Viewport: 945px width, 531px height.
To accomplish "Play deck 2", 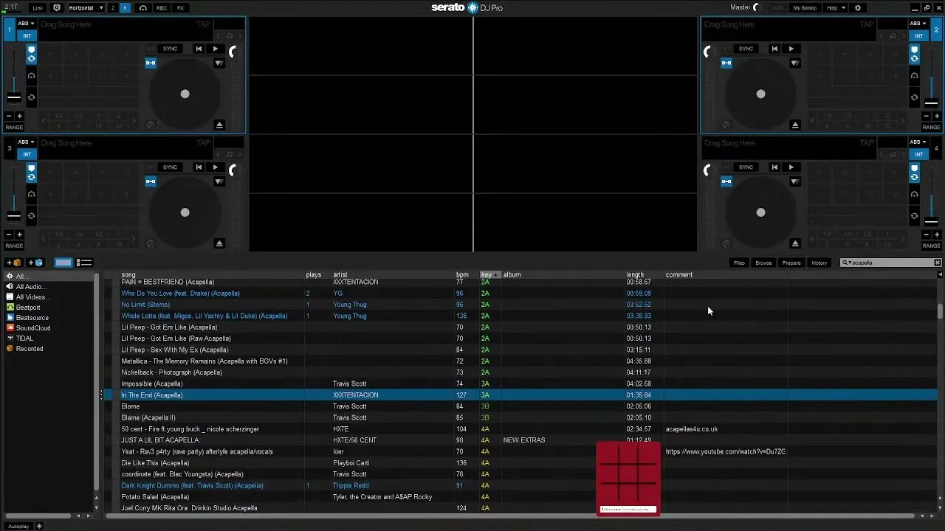I will click(x=791, y=49).
